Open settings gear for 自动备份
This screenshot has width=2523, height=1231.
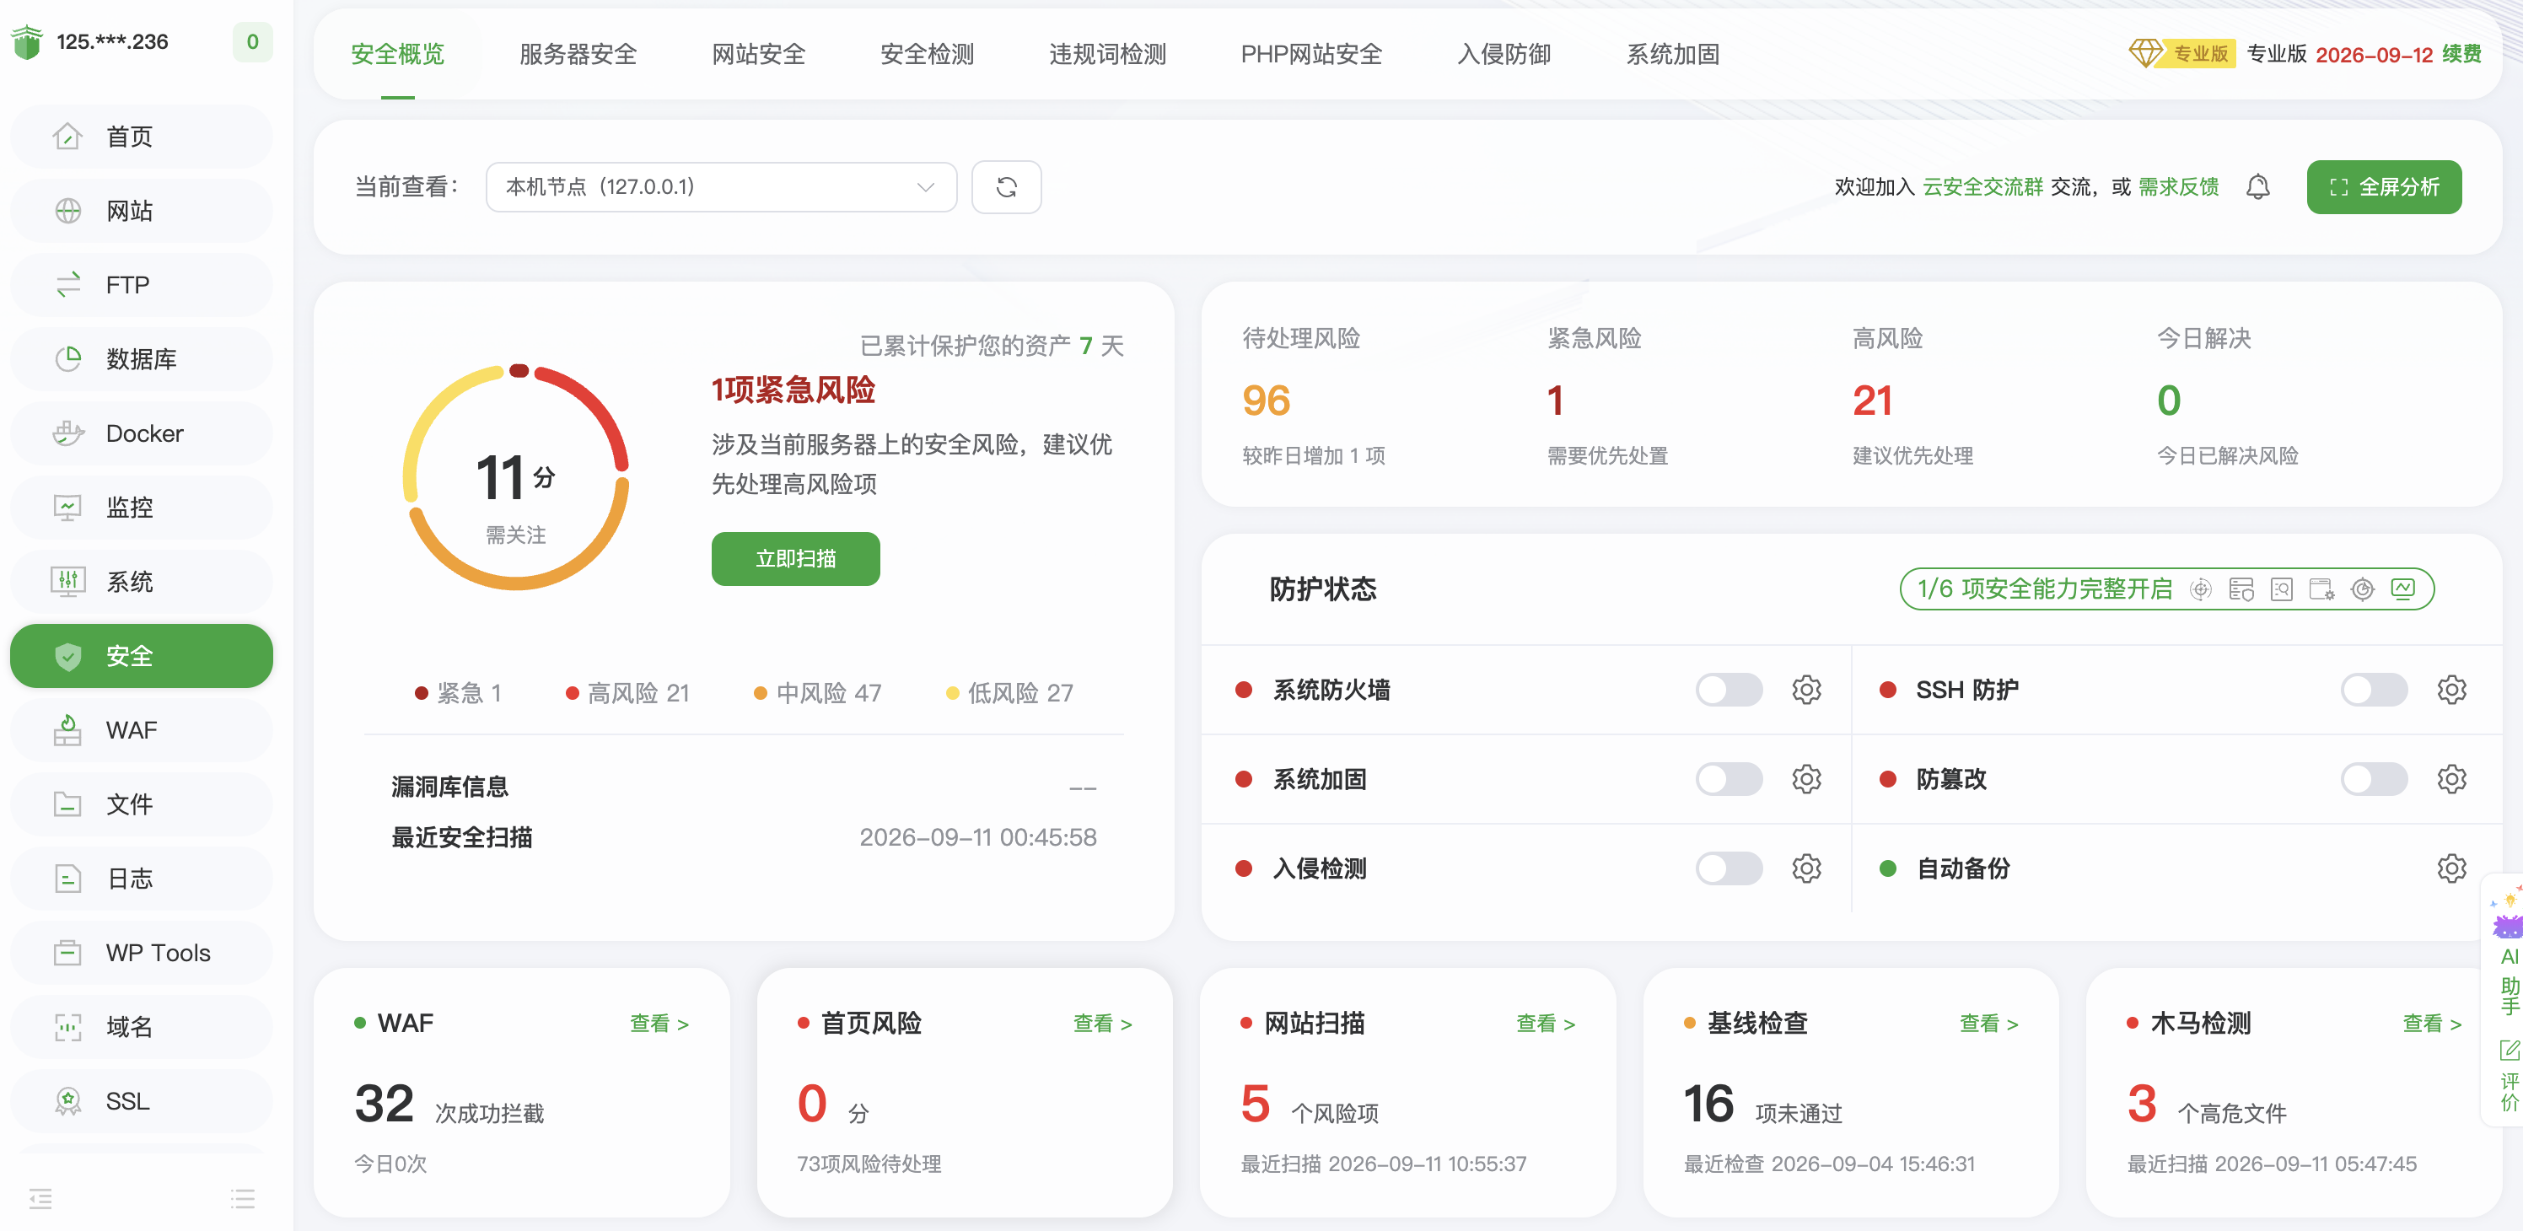click(x=2451, y=868)
